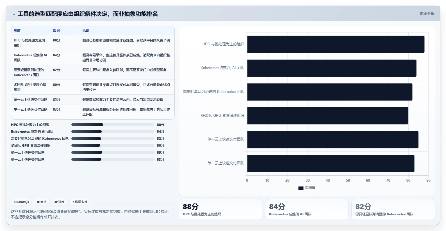Open the 82分 Kubernetes queue governance card
446x231 pixels.
[x=393, y=209]
